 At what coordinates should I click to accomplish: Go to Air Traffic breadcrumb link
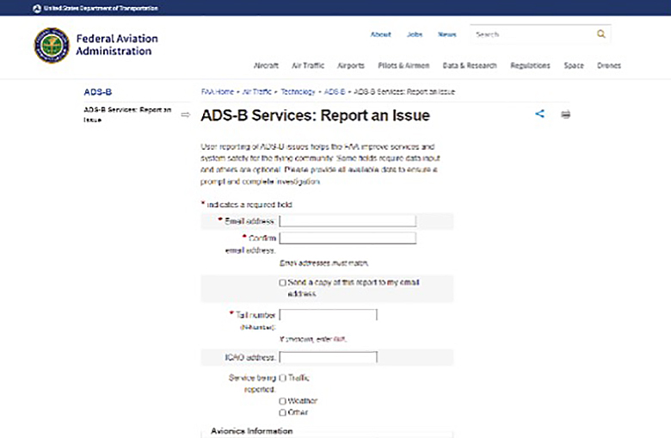tap(256, 91)
